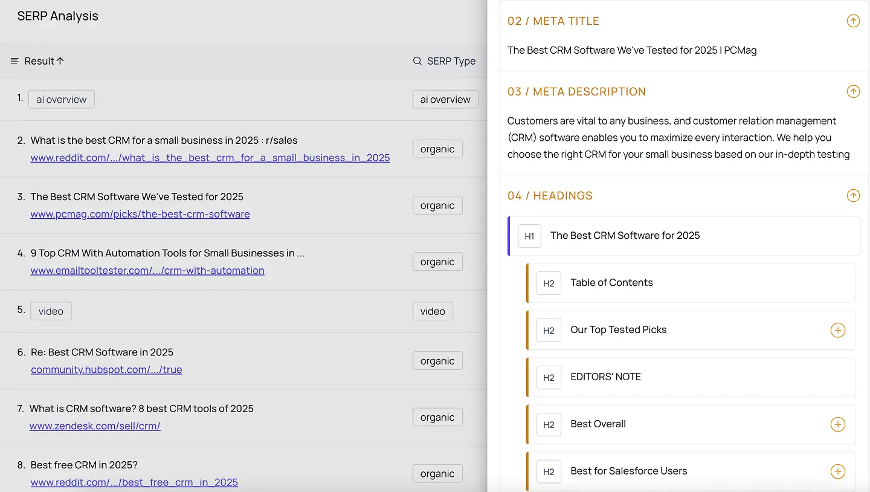Click the video SERP type badge
The width and height of the screenshot is (870, 492).
[433, 311]
